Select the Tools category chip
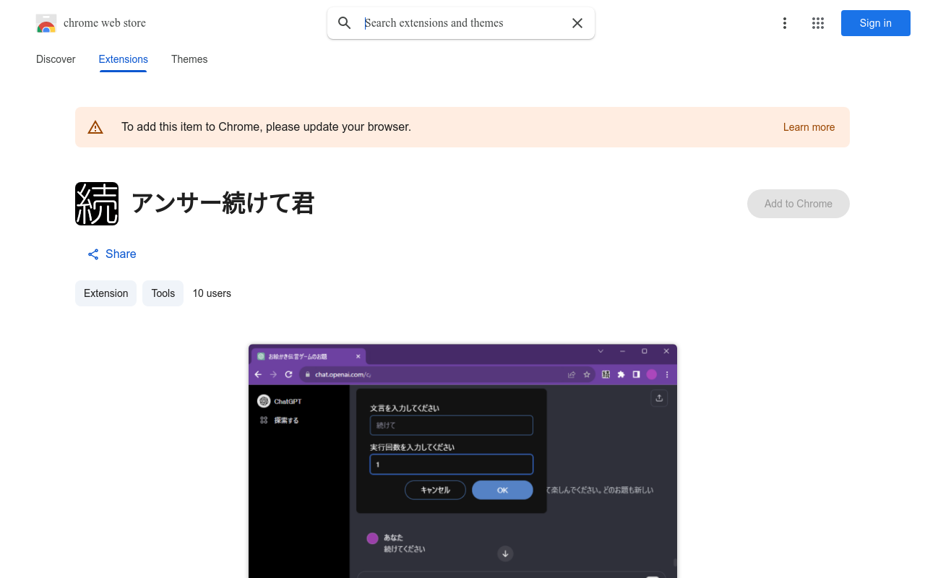Image resolution: width=925 pixels, height=578 pixels. click(x=163, y=293)
